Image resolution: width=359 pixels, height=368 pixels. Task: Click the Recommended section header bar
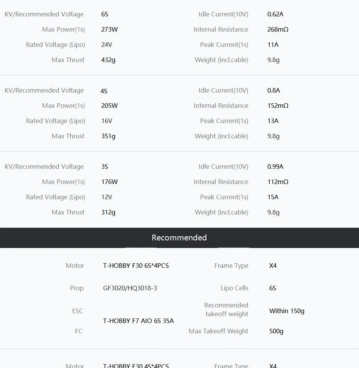pyautogui.click(x=179, y=238)
